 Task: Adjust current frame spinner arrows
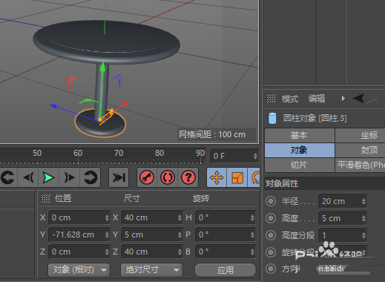pos(255,156)
